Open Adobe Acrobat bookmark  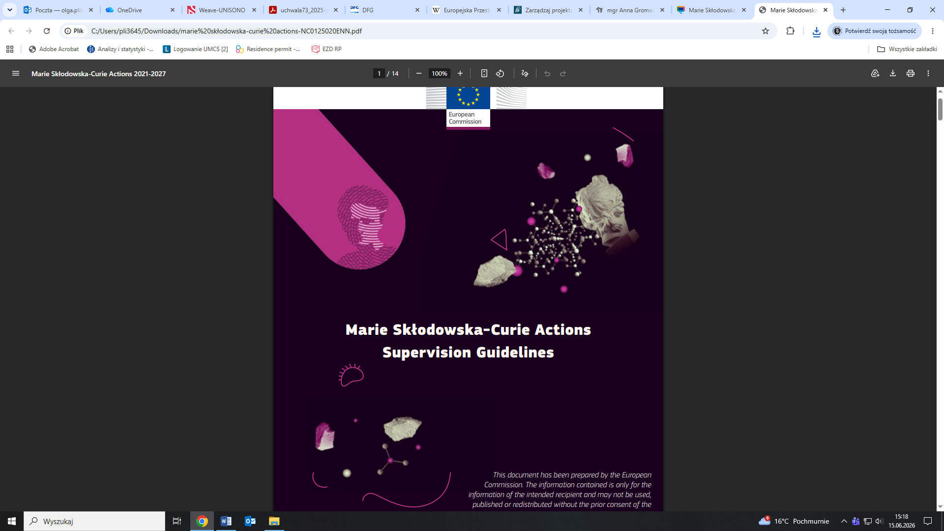pos(54,49)
